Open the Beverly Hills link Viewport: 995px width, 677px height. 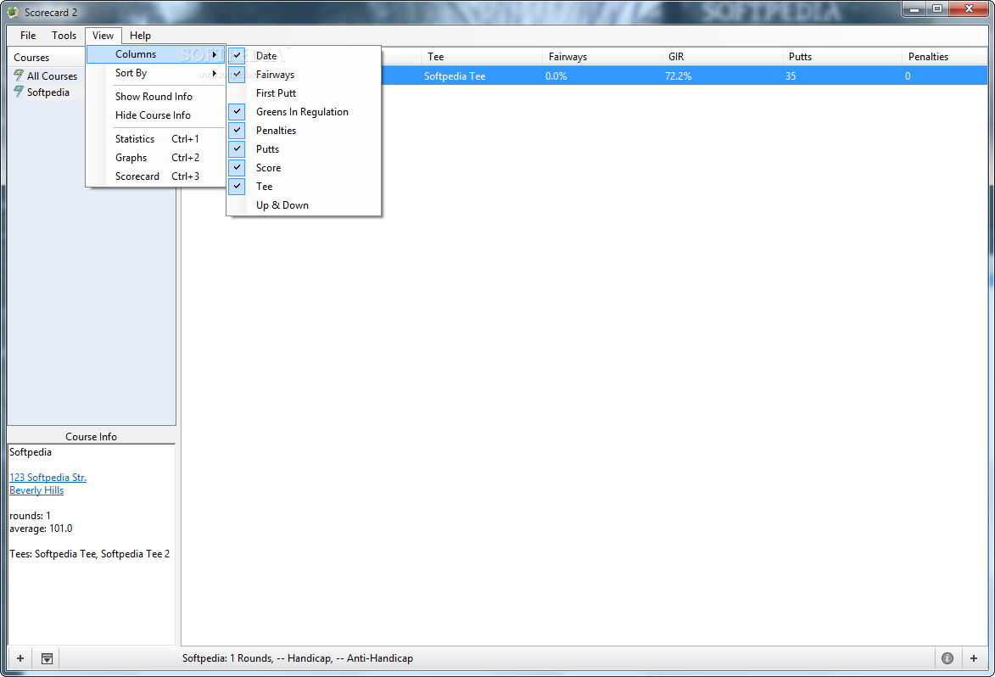tap(36, 490)
